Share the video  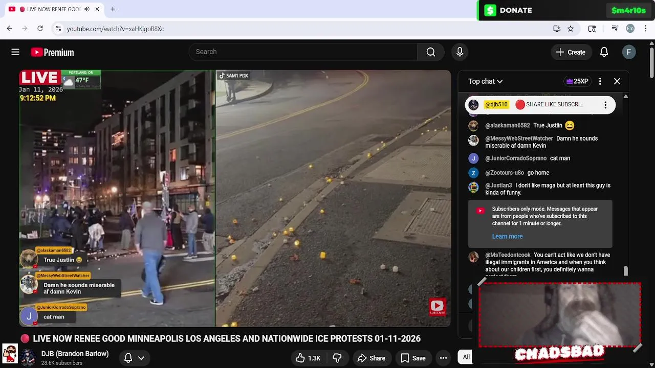pos(372,358)
